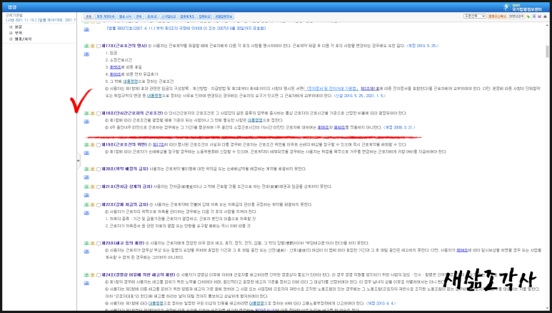Image resolution: width=552 pixels, height=313 pixels.
Task: Click the green icon beside 제21조
Action: 86,187
